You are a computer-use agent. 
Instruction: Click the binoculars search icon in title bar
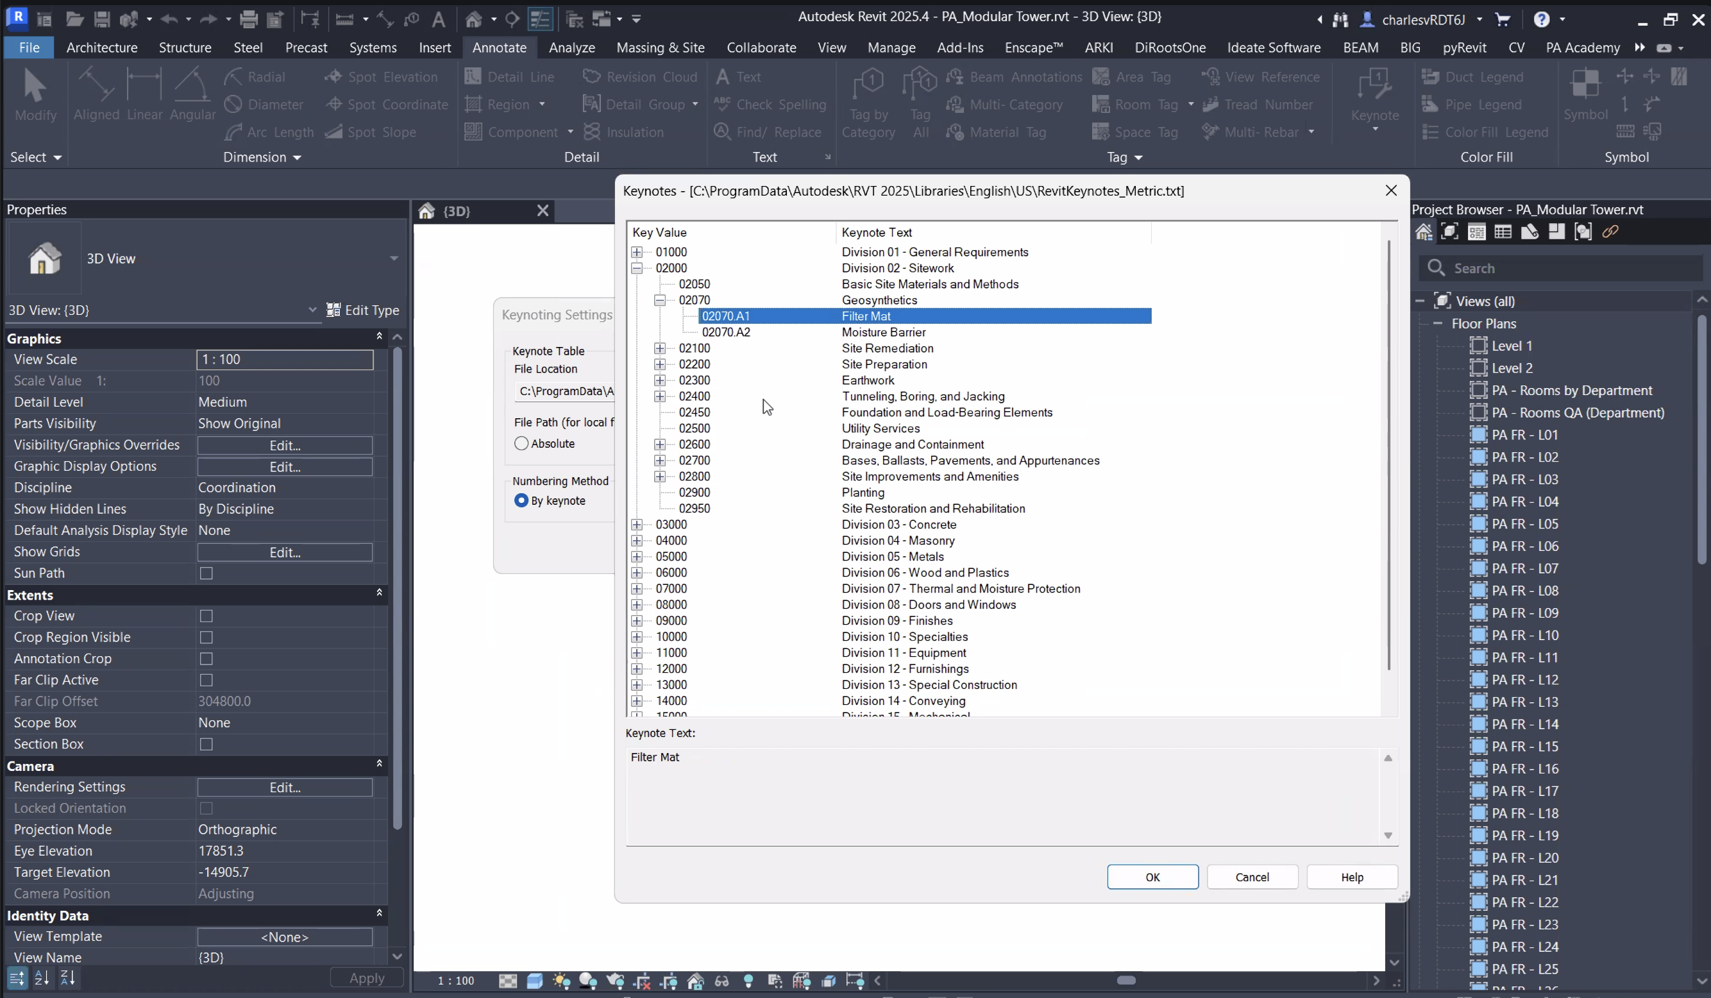(1340, 20)
